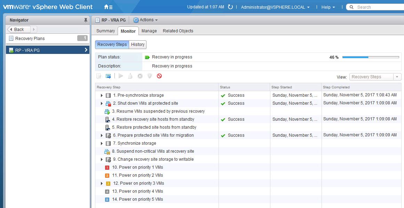Click the Pre-synchronize storage step icon
This screenshot has height=208, width=404.
click(108, 96)
